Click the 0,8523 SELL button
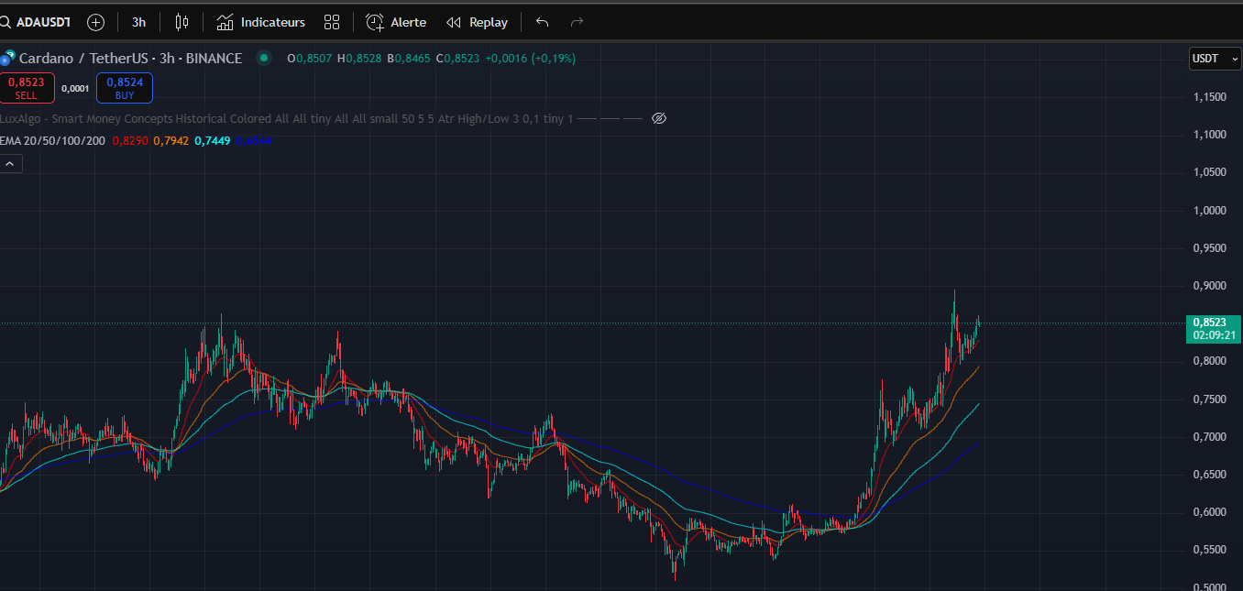 point(26,88)
